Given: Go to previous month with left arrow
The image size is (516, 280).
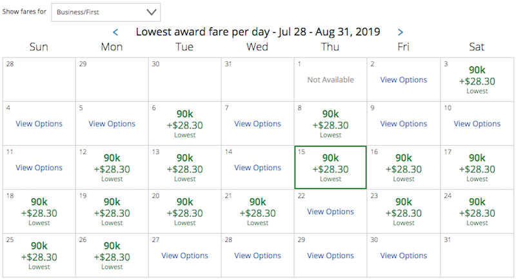Looking at the screenshot, I should [115, 32].
